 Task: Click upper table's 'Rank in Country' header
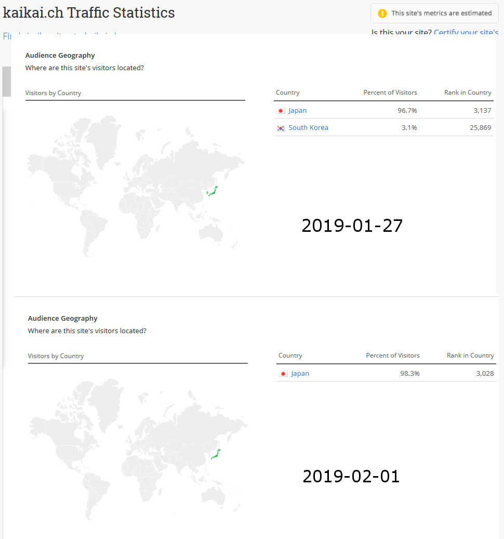pos(467,93)
